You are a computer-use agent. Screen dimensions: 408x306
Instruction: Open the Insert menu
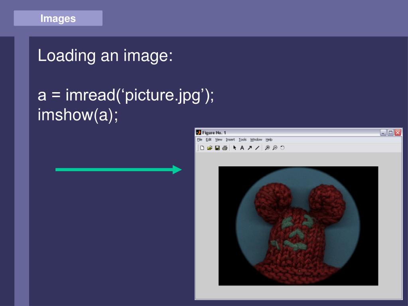pyautogui.click(x=230, y=140)
